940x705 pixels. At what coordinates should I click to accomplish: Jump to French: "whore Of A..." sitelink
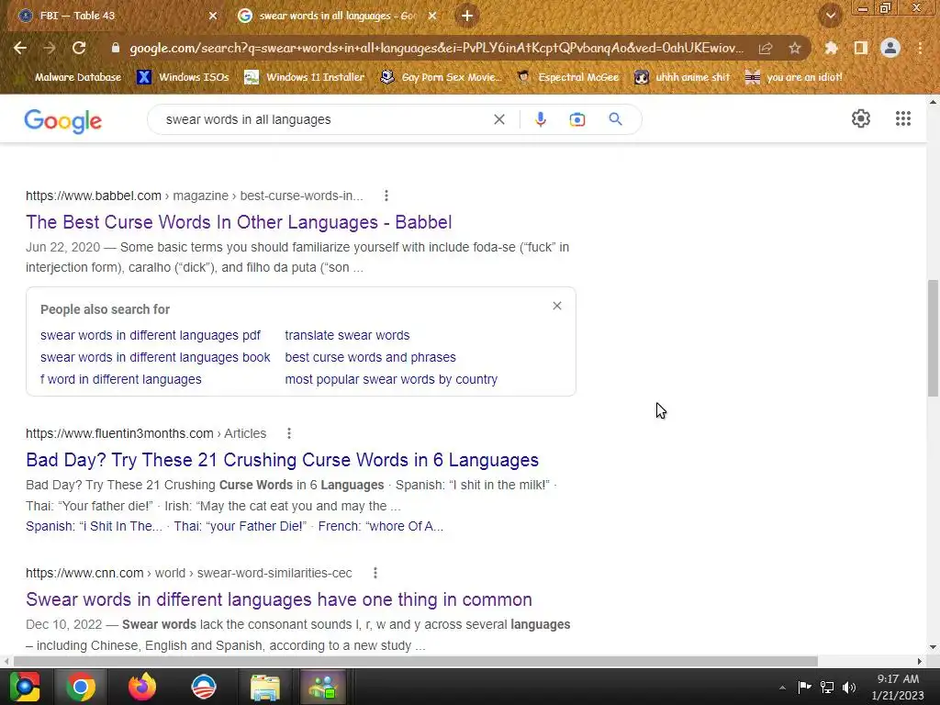(381, 526)
